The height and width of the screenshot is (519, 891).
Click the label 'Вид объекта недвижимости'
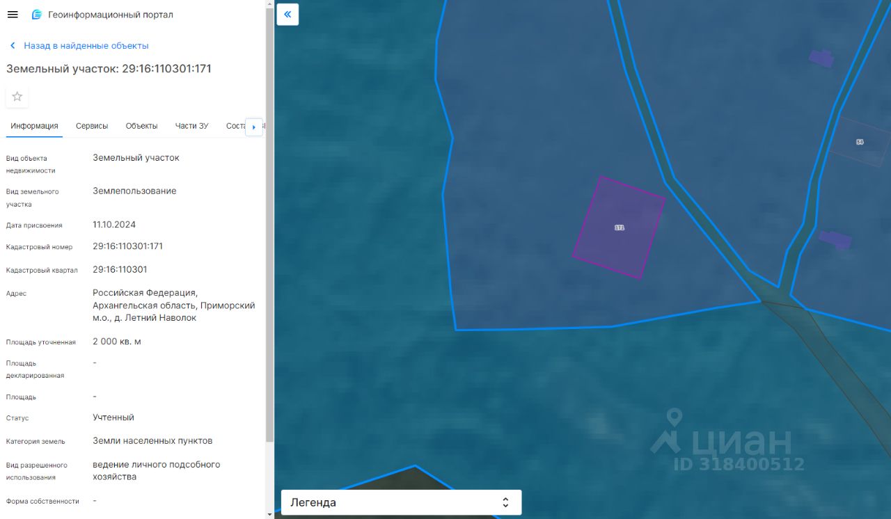(31, 164)
